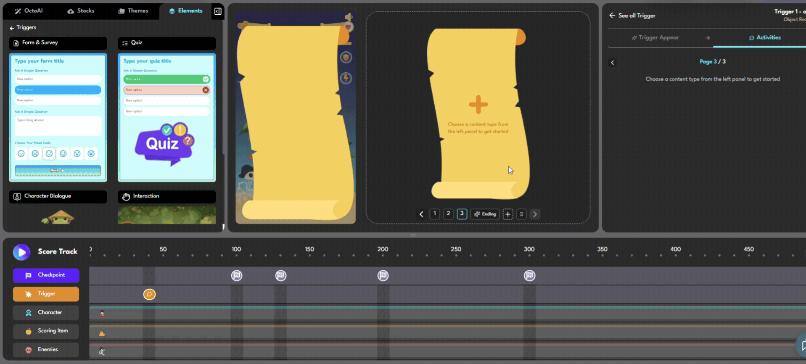The image size is (806, 364).
Task: Collapse activities with the left chevron
Action: point(613,63)
